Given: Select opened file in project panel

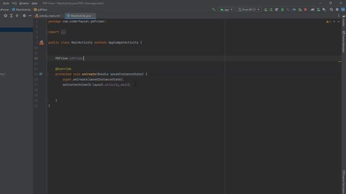Looking at the screenshot, I should point(5,16).
